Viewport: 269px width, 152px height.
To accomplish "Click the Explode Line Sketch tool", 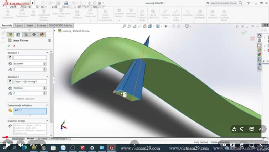I will (176, 16).
